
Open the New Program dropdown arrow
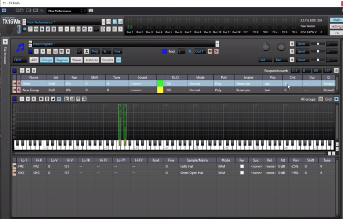coord(217,44)
